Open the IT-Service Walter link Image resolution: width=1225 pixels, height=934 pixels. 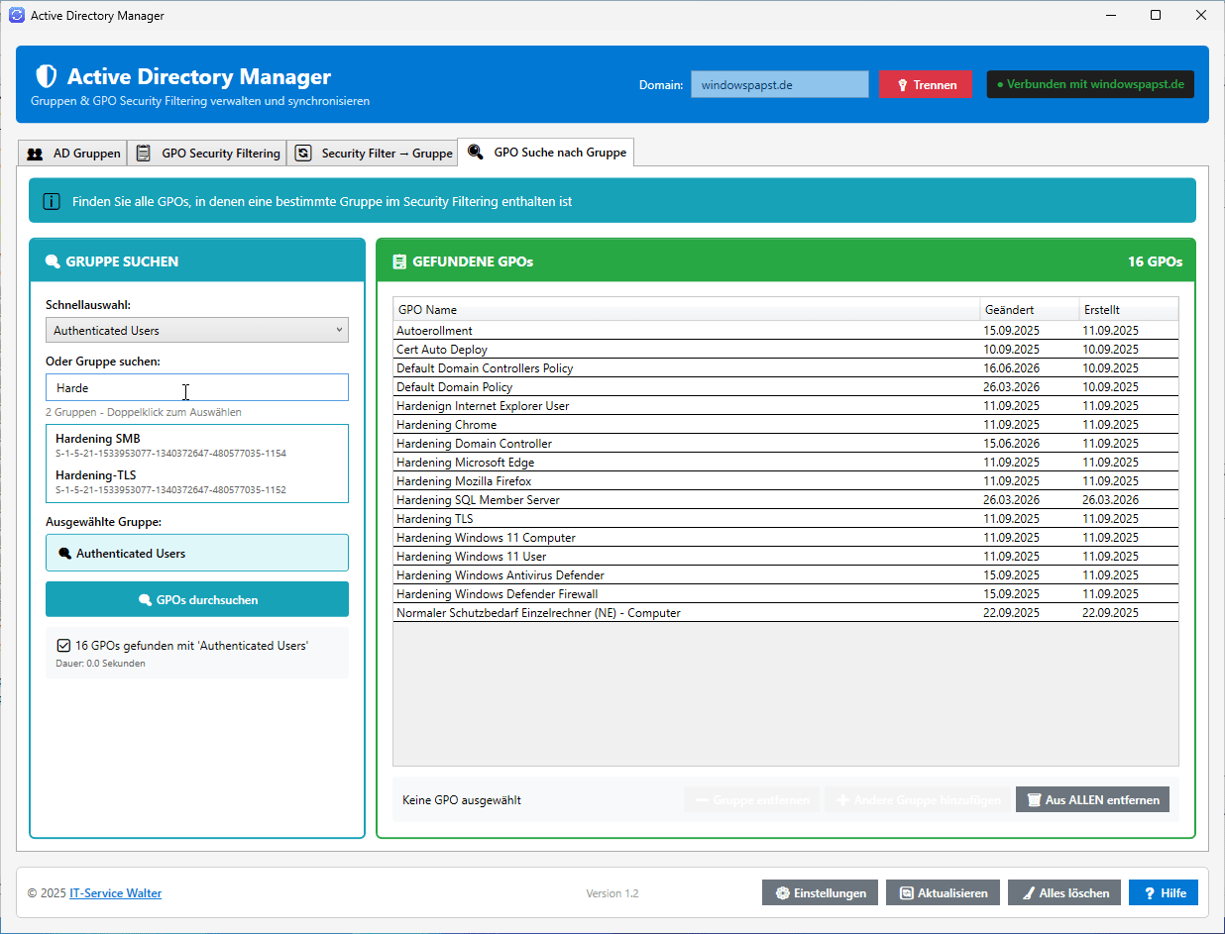115,892
